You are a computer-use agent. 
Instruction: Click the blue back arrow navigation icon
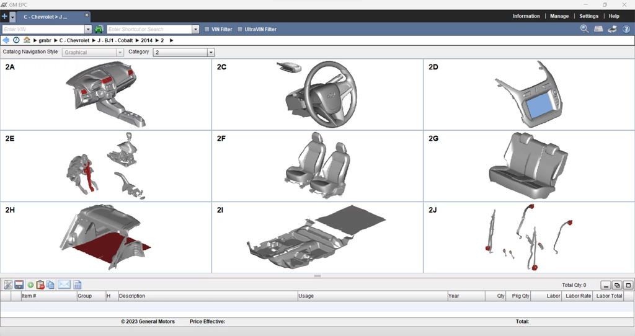pos(6,40)
